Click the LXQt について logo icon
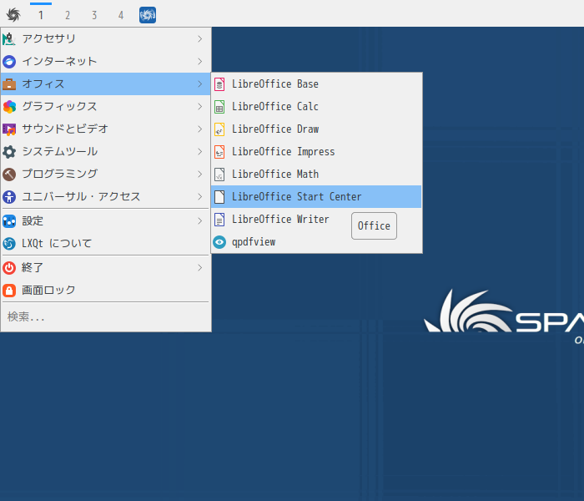The width and height of the screenshot is (584, 501). [9, 244]
